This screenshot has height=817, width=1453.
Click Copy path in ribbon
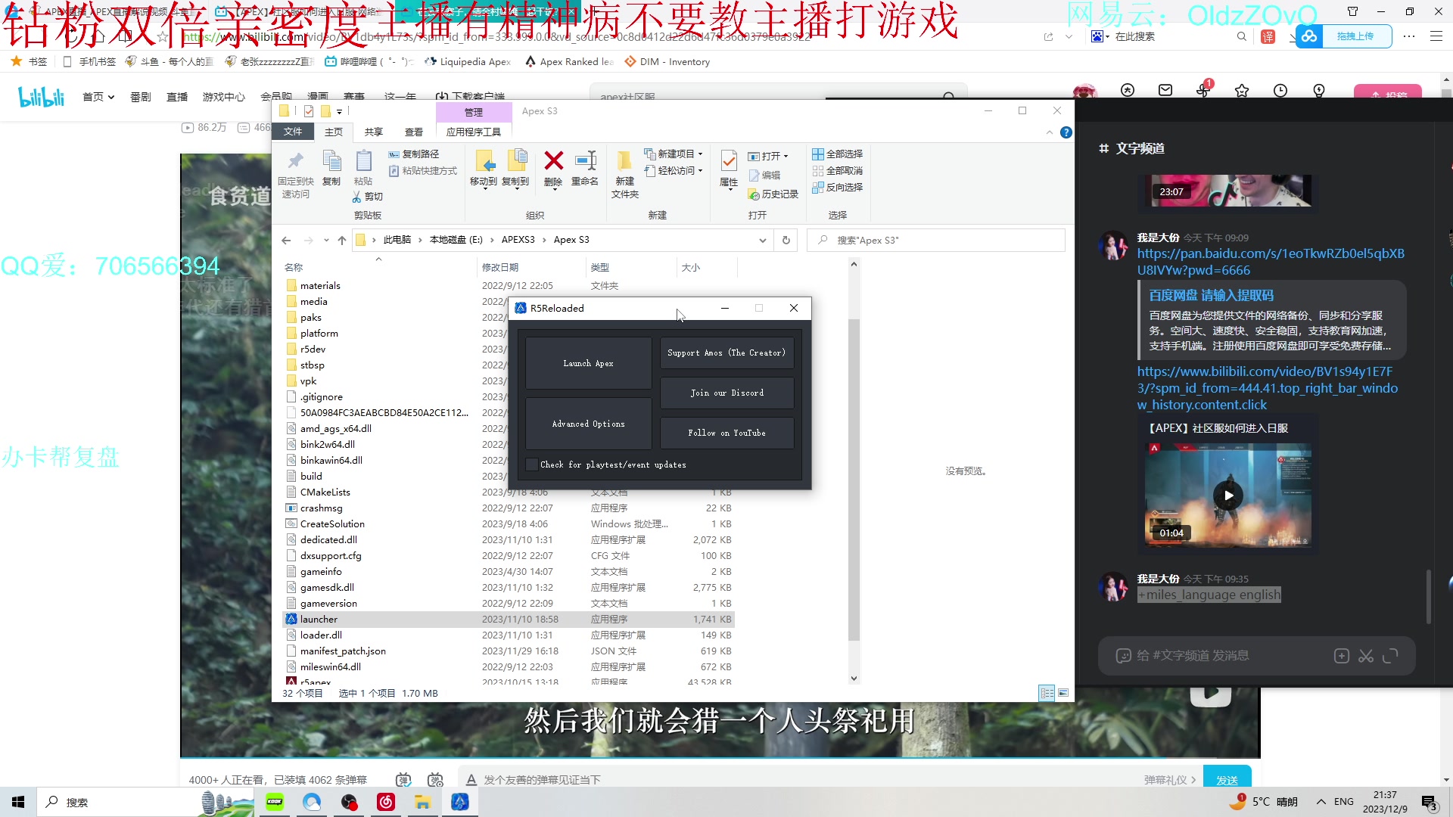coord(414,154)
